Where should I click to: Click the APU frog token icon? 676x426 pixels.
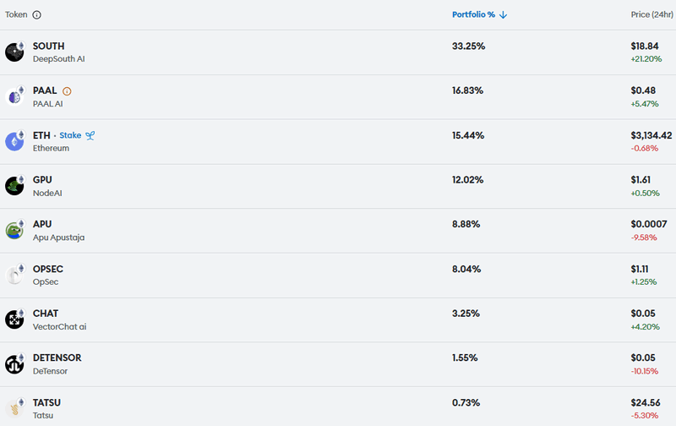tap(14, 230)
